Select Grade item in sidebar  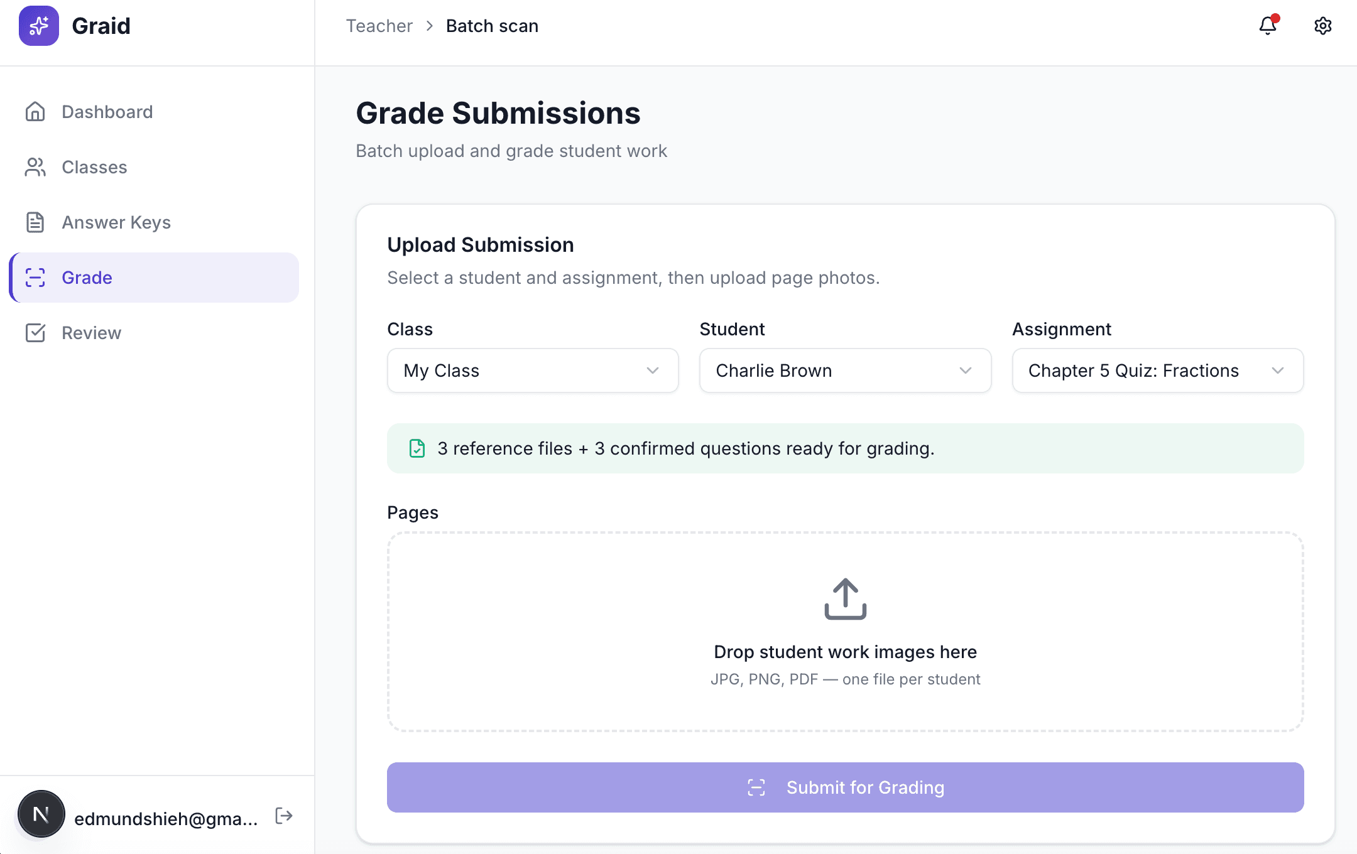coord(87,278)
